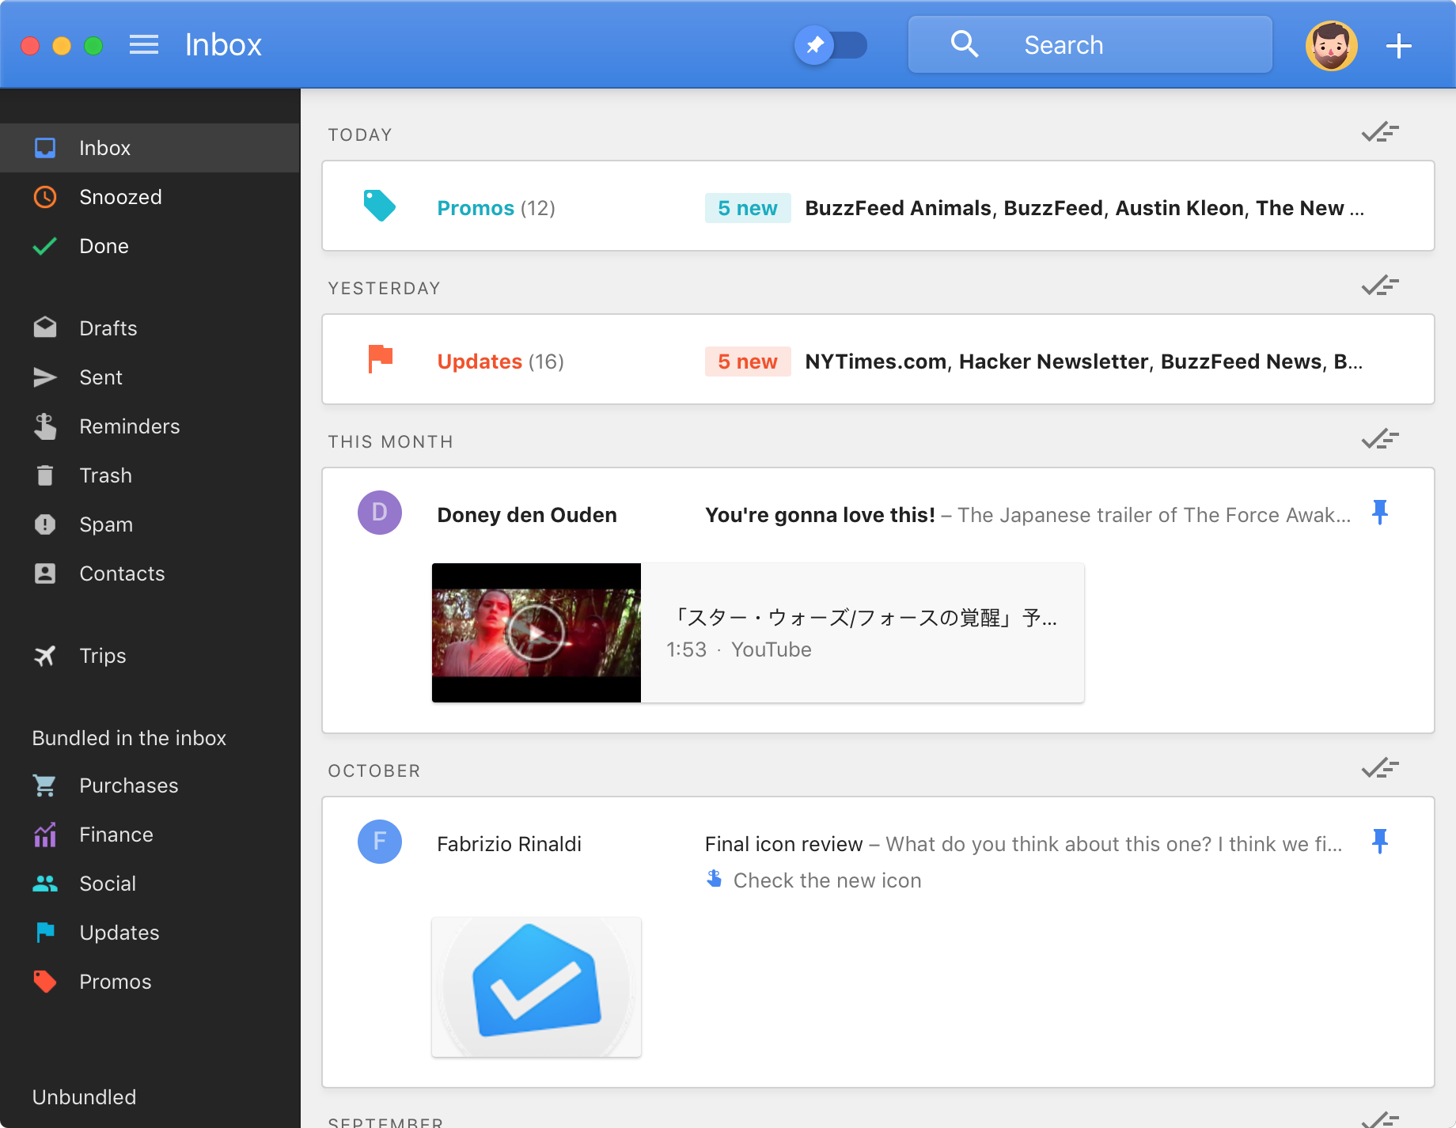
Task: Expand the Updates bundle with 16 items
Action: click(x=500, y=361)
